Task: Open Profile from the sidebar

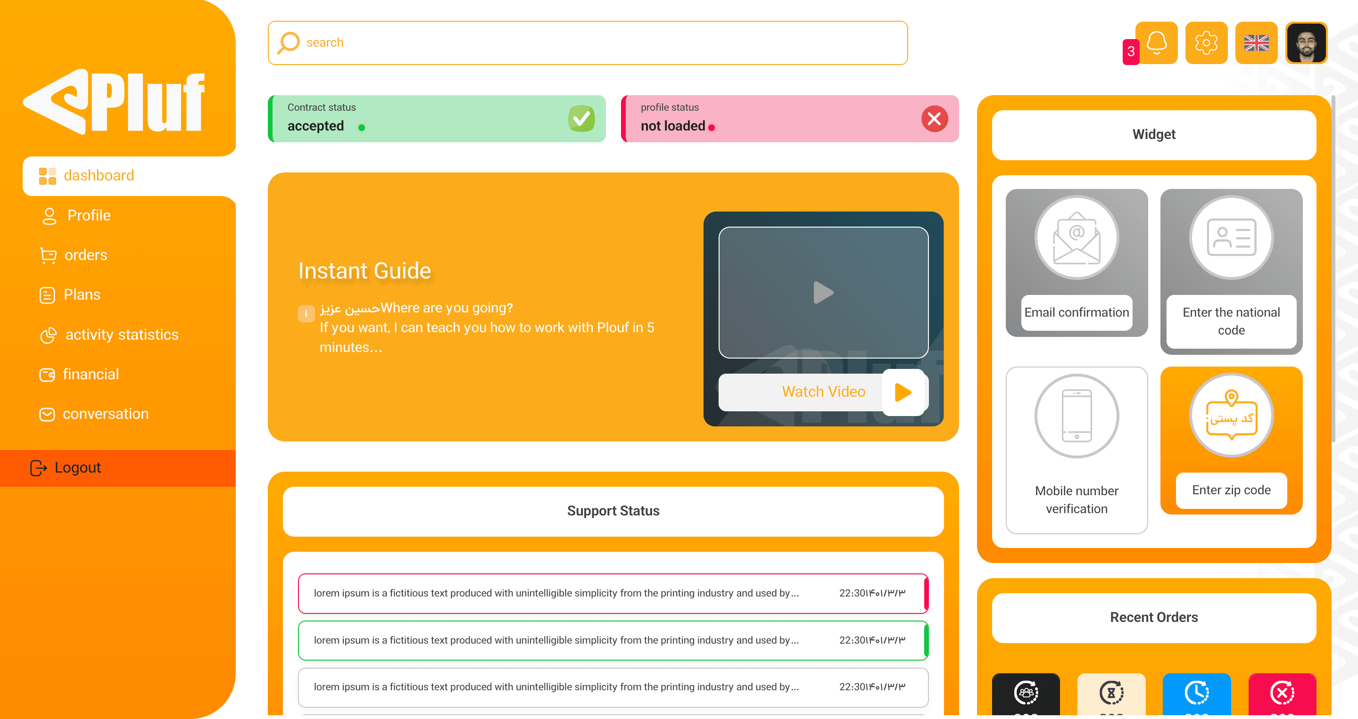Action: tap(89, 215)
